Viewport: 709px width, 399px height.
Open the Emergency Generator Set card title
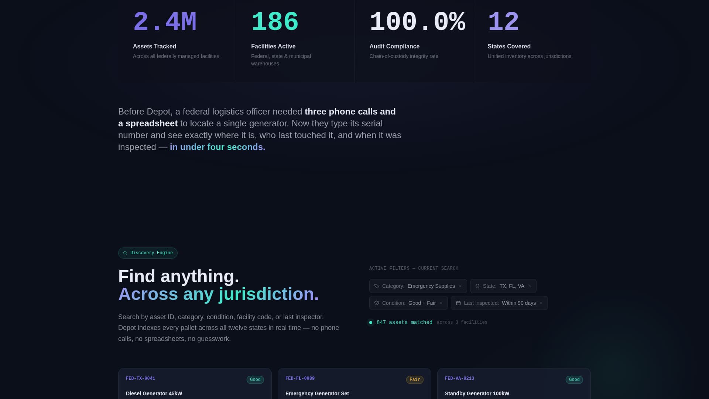click(x=317, y=393)
